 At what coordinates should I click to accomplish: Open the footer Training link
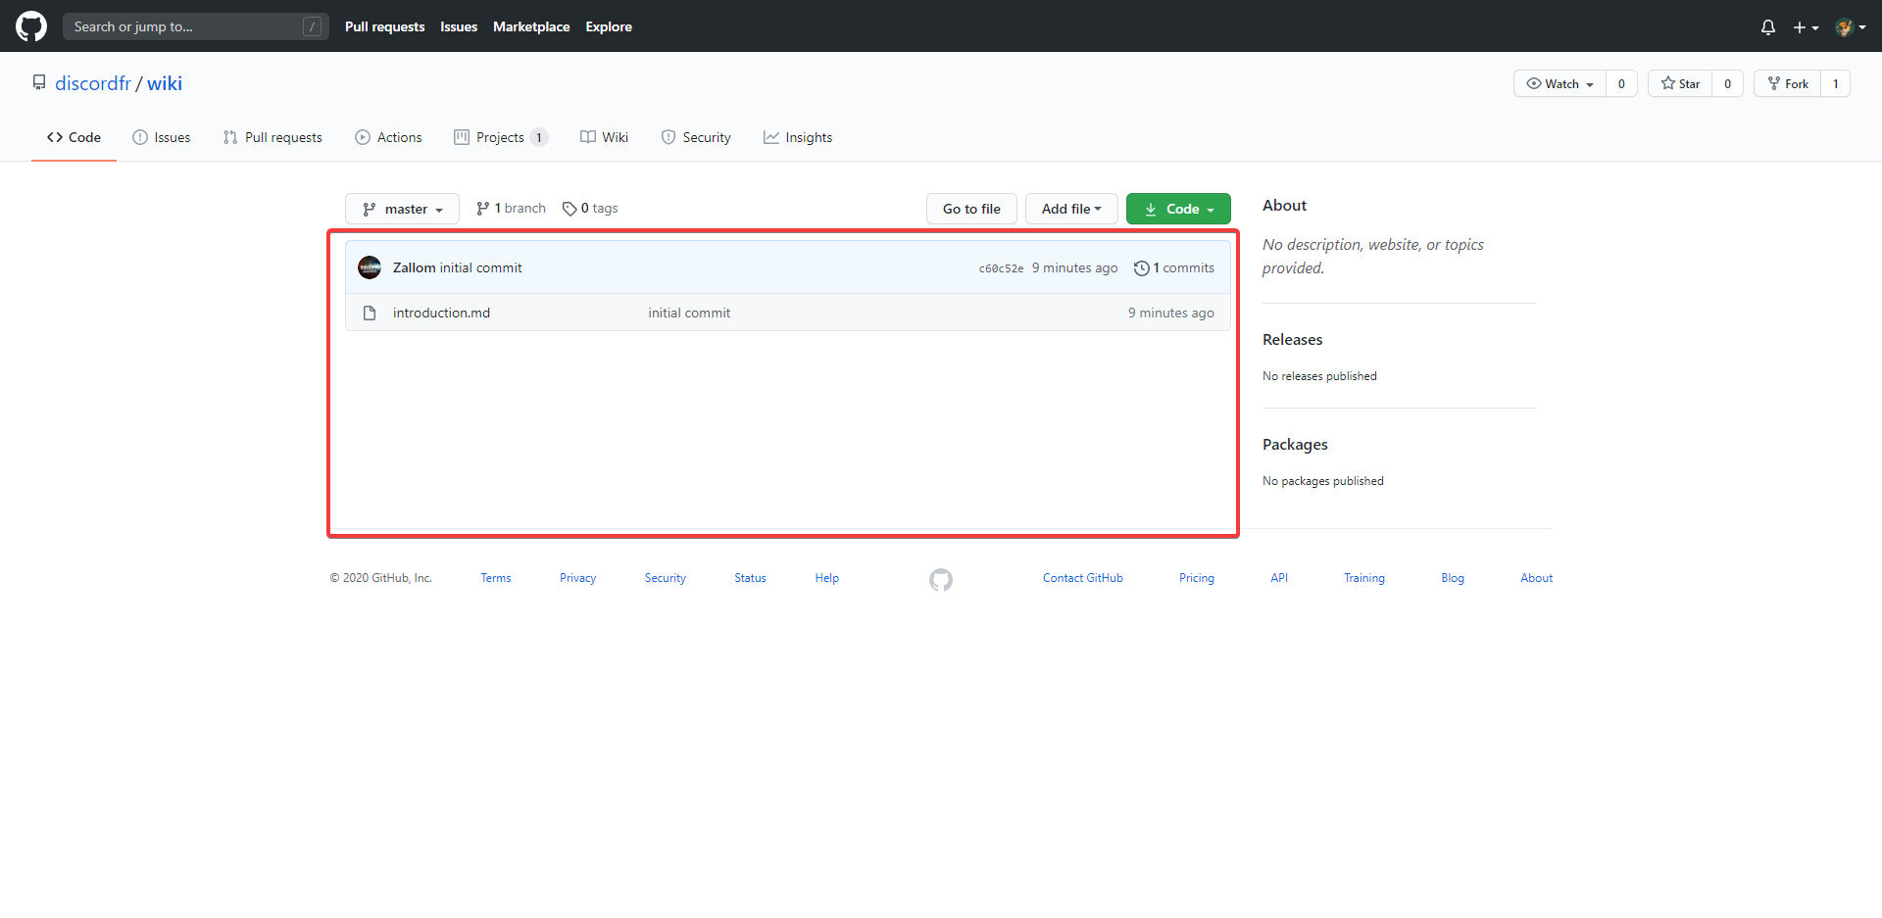pyautogui.click(x=1364, y=578)
